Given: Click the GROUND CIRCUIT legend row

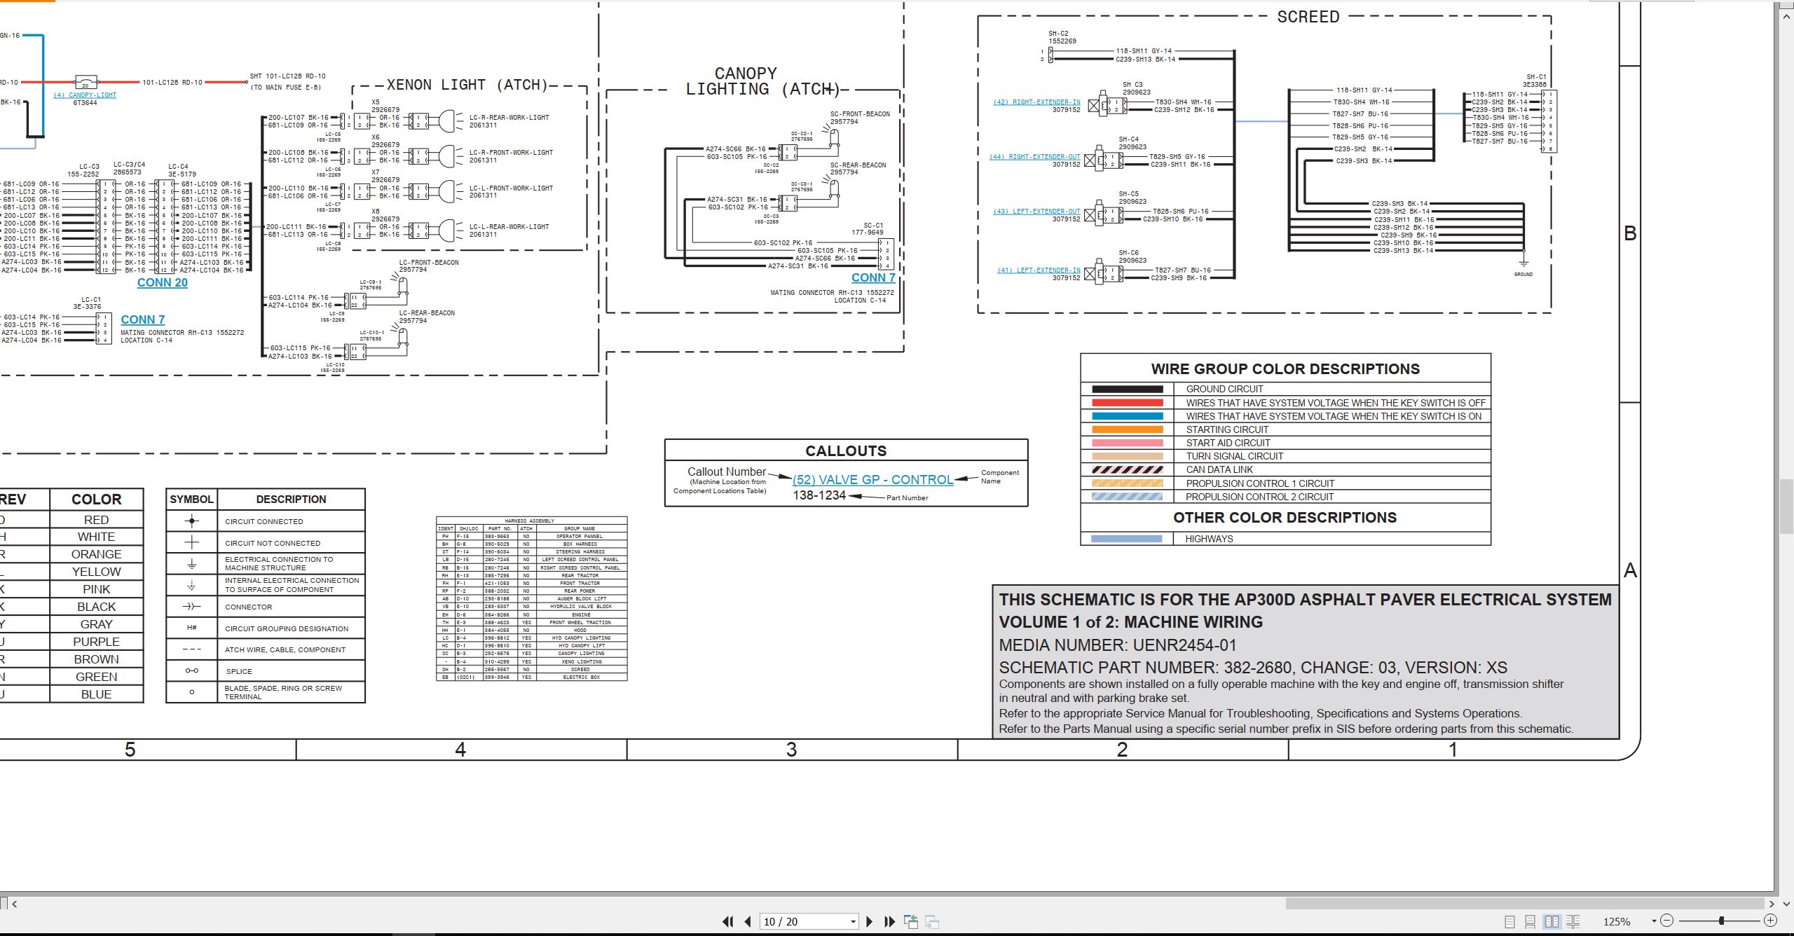Looking at the screenshot, I should click(1285, 389).
